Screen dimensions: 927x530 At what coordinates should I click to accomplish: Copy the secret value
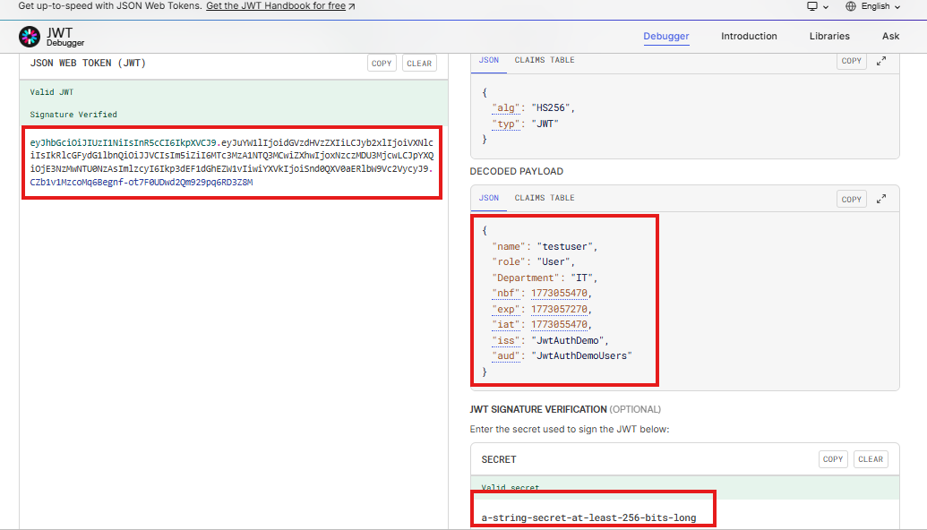833,459
